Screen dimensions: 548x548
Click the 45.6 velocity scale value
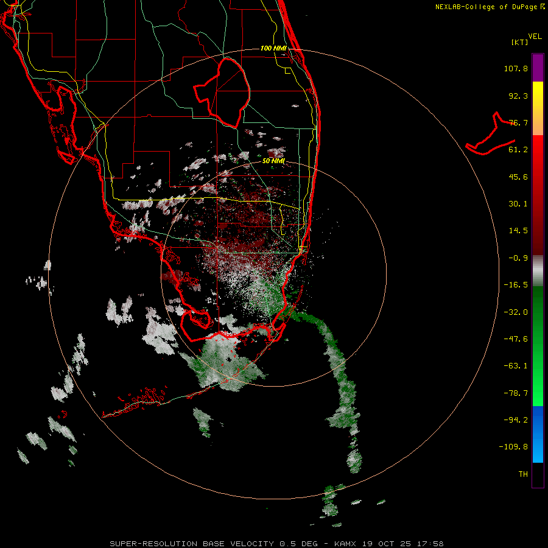coord(518,177)
